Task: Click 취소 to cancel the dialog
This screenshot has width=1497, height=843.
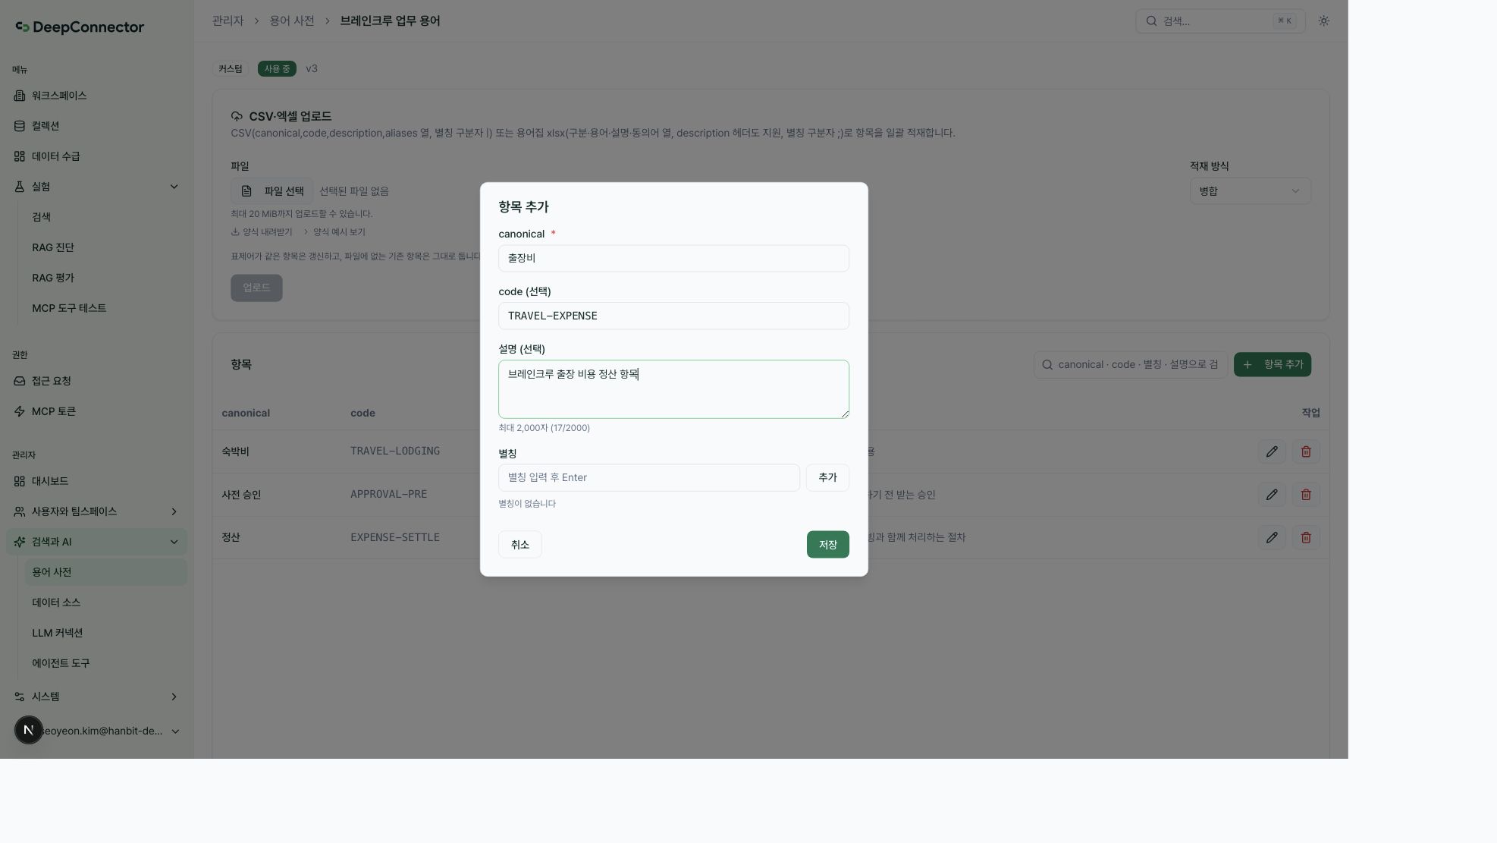Action: tap(519, 545)
